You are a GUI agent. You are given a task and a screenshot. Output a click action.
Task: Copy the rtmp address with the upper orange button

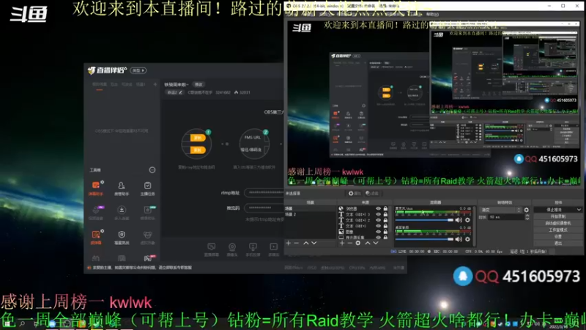click(198, 138)
